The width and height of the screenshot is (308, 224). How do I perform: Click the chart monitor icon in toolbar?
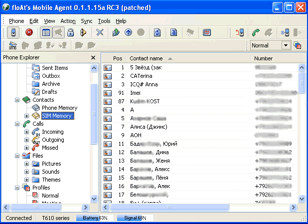coord(206,32)
